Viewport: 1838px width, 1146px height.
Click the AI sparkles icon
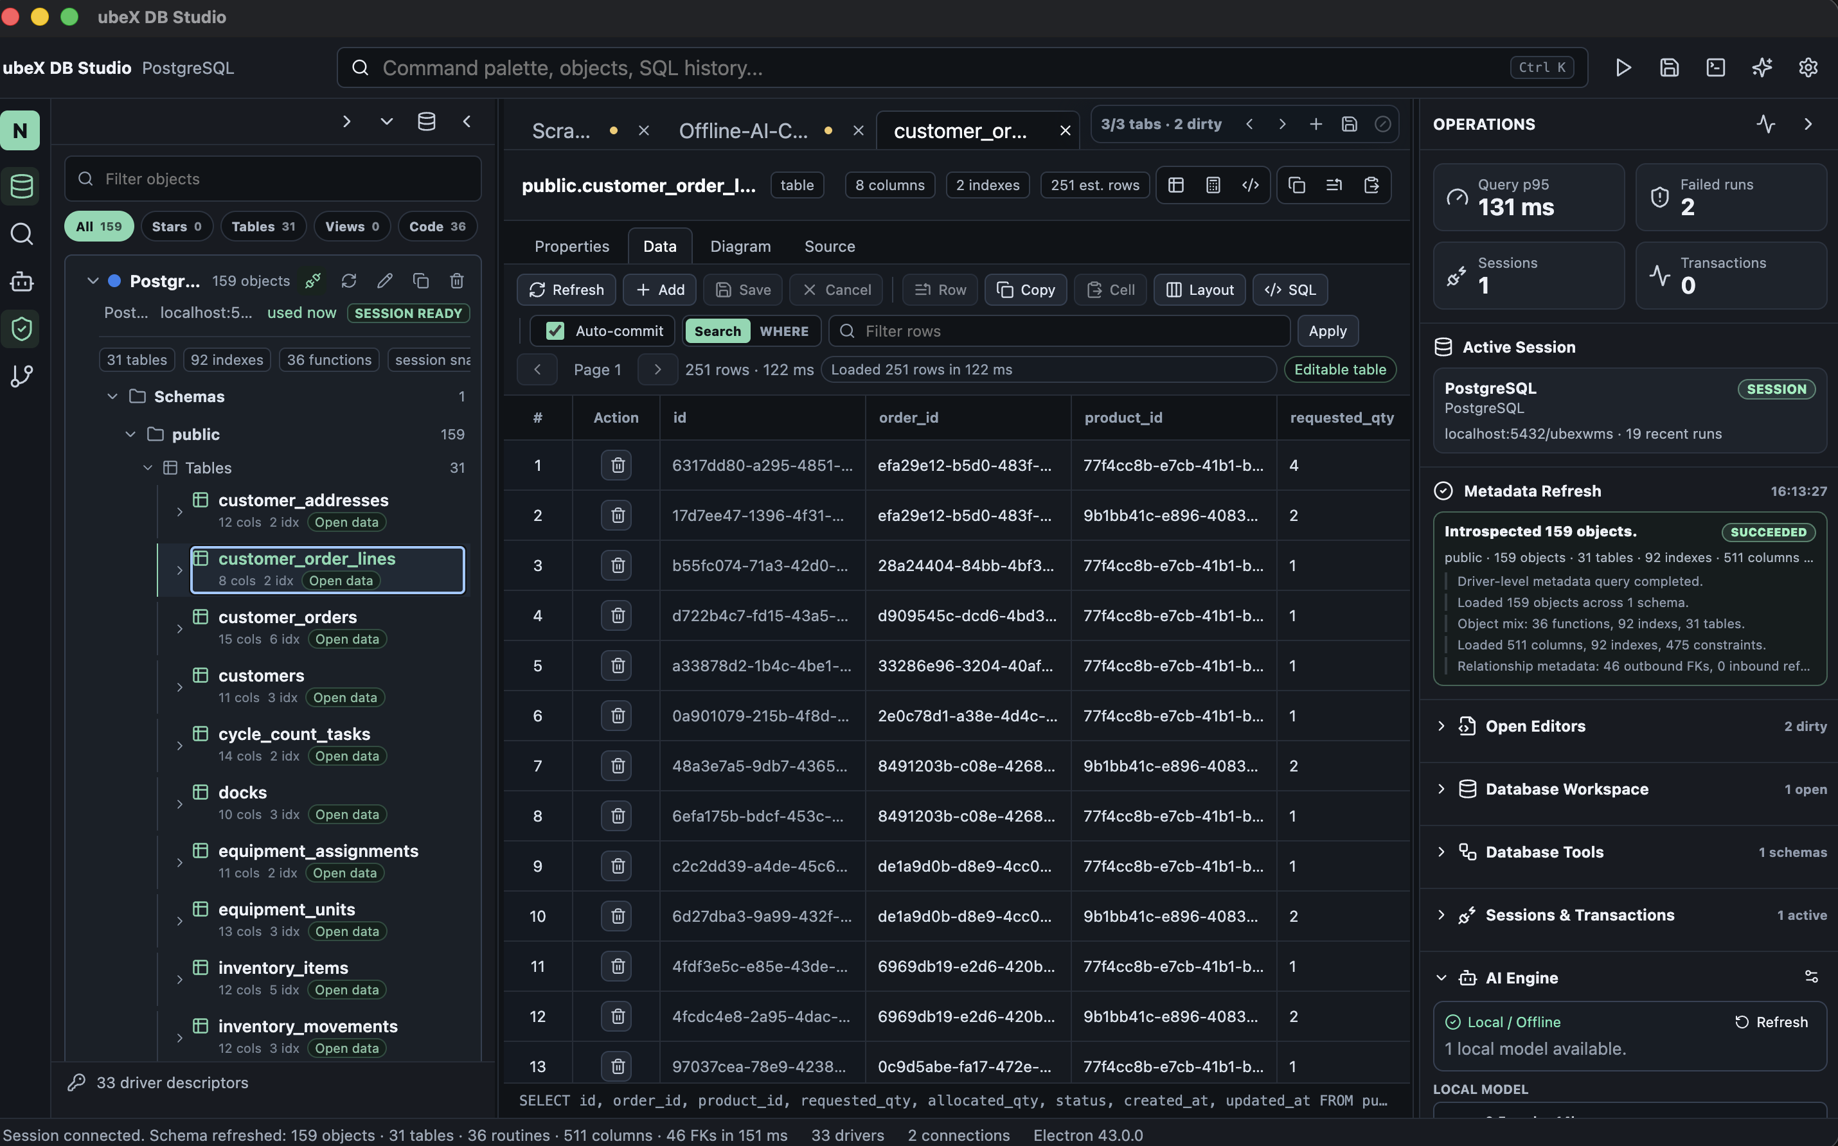click(x=1762, y=67)
